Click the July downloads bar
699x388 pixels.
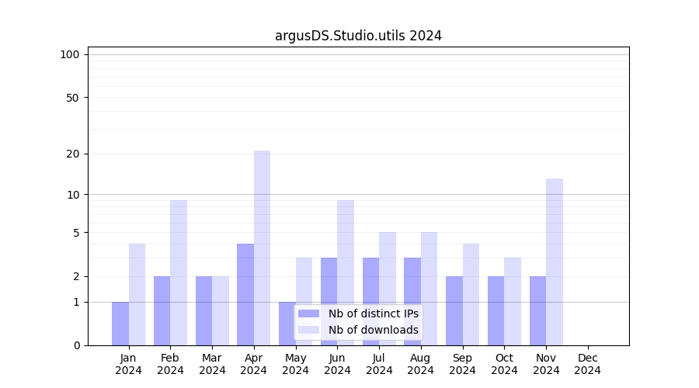388,289
